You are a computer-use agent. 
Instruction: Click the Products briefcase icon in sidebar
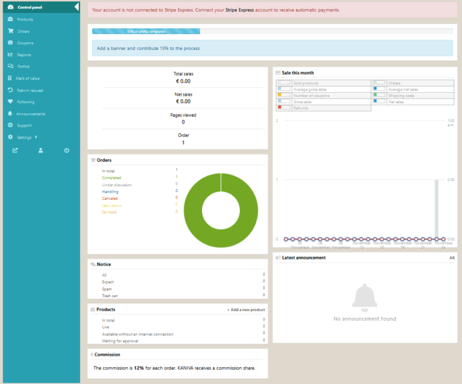10,19
